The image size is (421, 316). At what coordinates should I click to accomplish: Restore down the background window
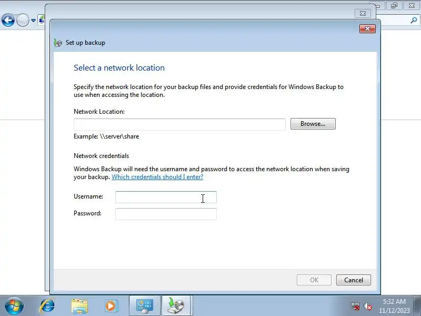[394, 6]
